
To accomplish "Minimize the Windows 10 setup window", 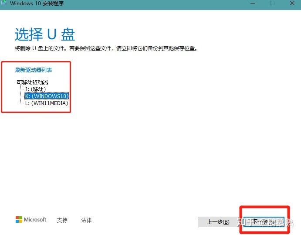I will coord(253,3).
